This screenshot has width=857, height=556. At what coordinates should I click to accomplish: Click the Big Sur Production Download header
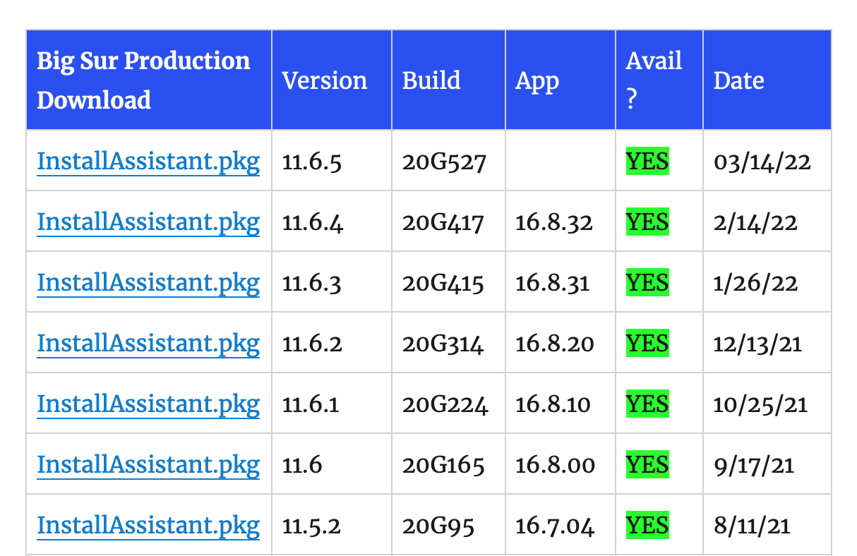[143, 80]
